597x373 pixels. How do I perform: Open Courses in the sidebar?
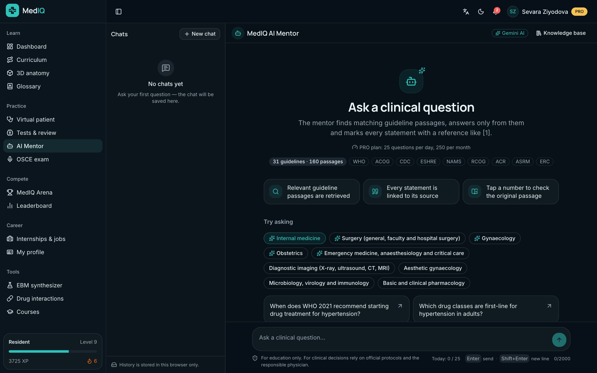(x=53, y=312)
